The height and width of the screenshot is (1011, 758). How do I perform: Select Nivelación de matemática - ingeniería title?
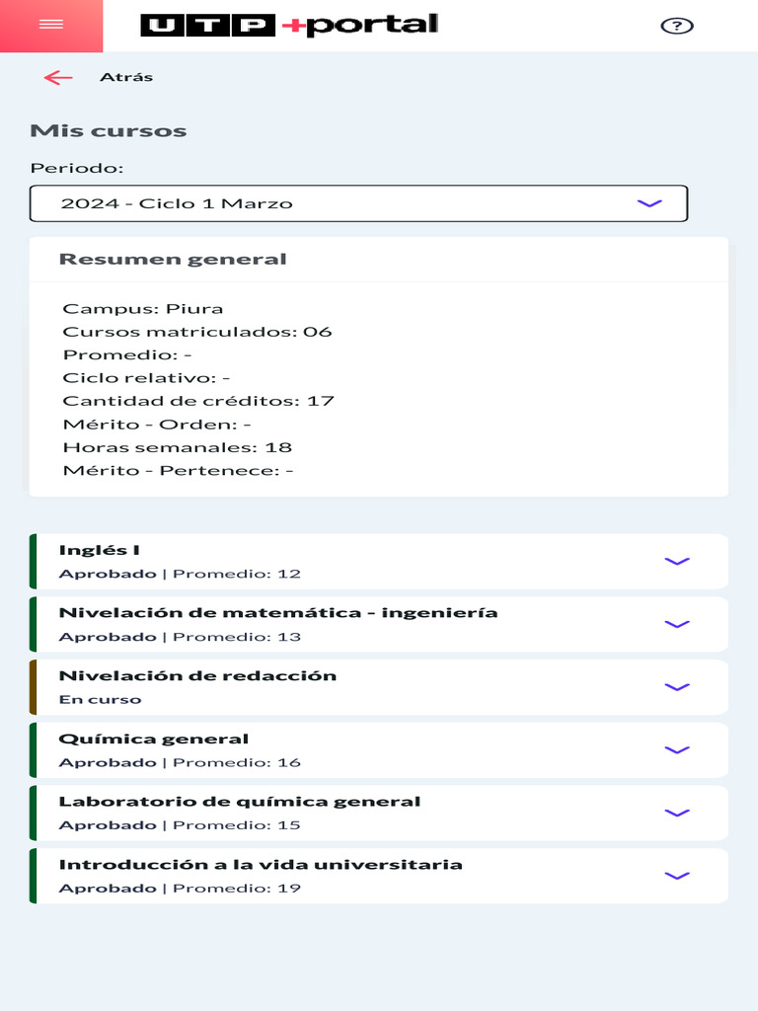point(277,613)
